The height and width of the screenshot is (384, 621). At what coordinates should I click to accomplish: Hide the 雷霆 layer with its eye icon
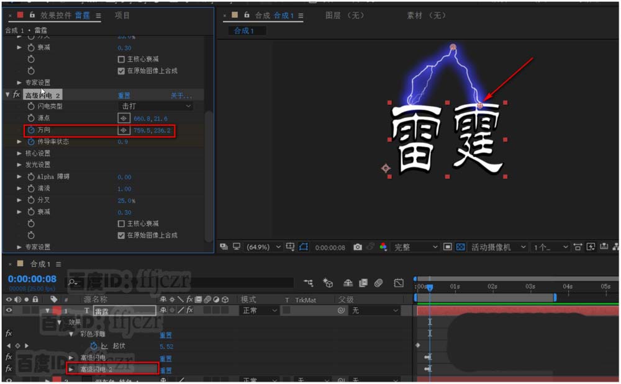(9, 310)
